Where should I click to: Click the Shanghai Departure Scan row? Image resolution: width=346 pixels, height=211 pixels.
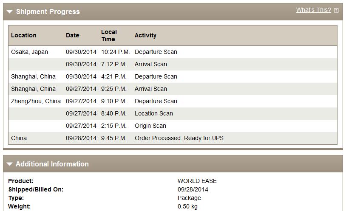coord(173,76)
